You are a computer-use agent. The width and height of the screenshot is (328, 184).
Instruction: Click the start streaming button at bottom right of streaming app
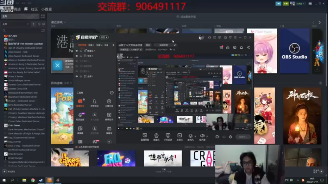pos(243,137)
